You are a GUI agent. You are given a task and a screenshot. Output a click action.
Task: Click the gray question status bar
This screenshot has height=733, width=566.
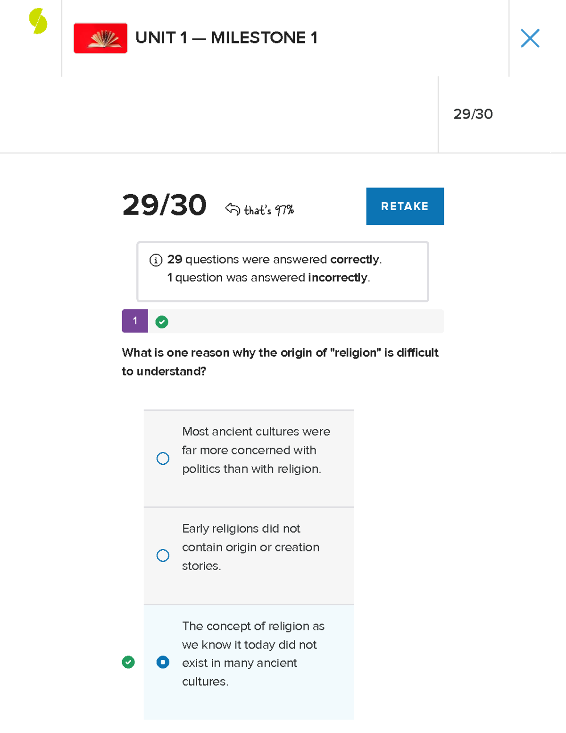(302, 321)
